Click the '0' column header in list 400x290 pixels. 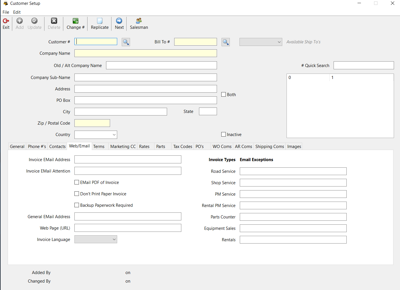pos(308,78)
